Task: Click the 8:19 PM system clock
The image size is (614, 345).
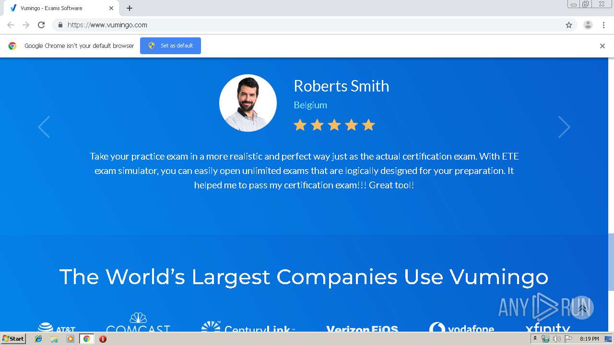Action: tap(589, 339)
